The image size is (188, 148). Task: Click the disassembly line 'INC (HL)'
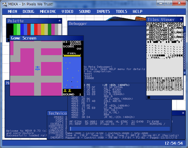tap(110, 110)
